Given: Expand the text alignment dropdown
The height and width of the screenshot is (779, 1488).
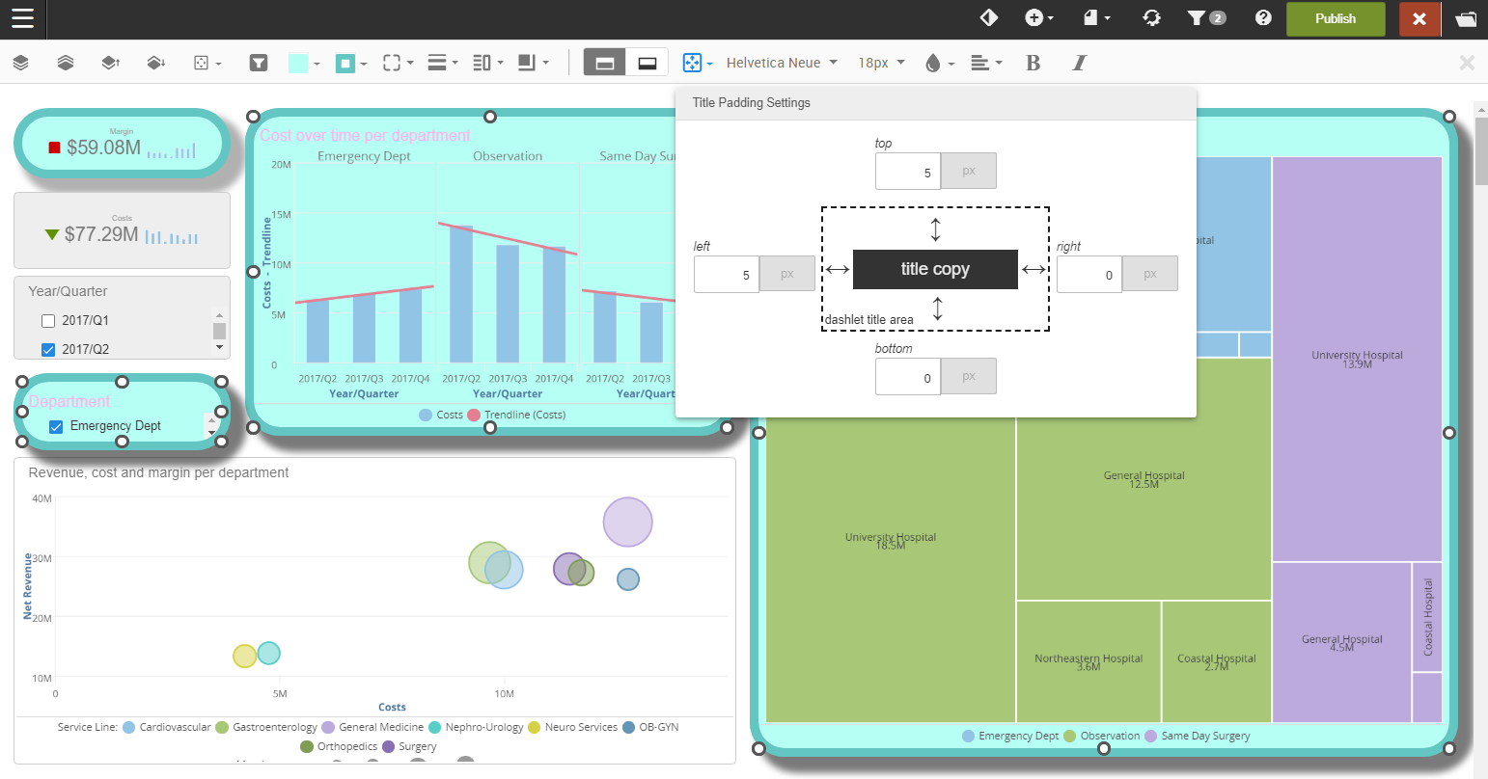Looking at the screenshot, I should [985, 63].
